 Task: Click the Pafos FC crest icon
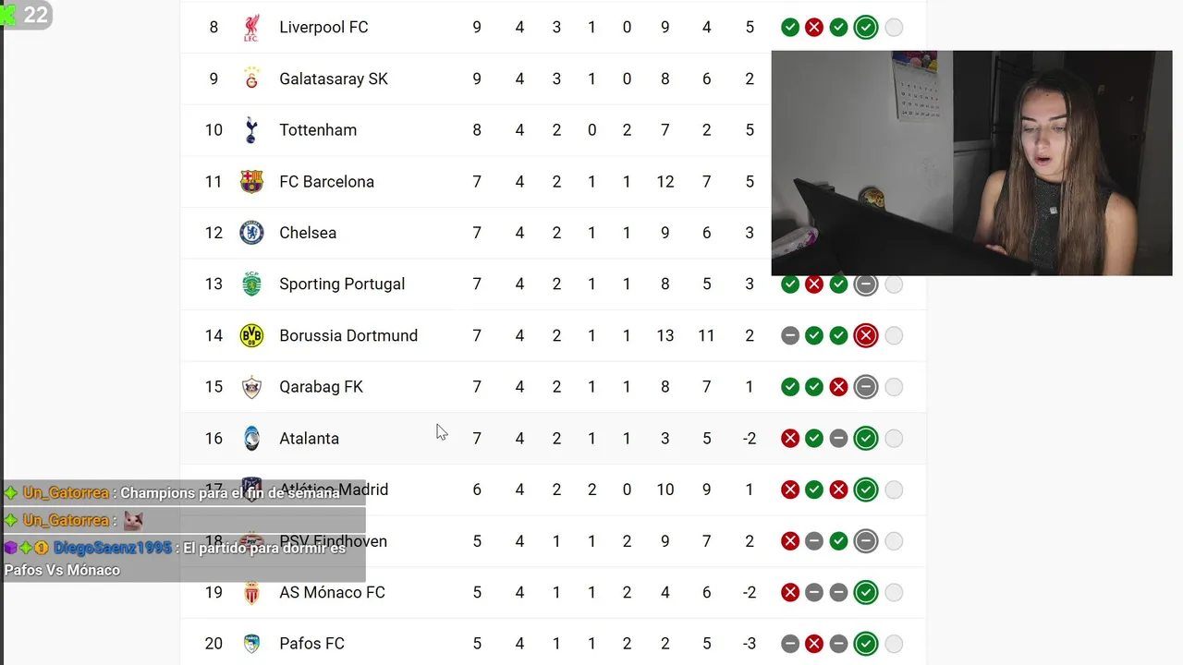251,644
